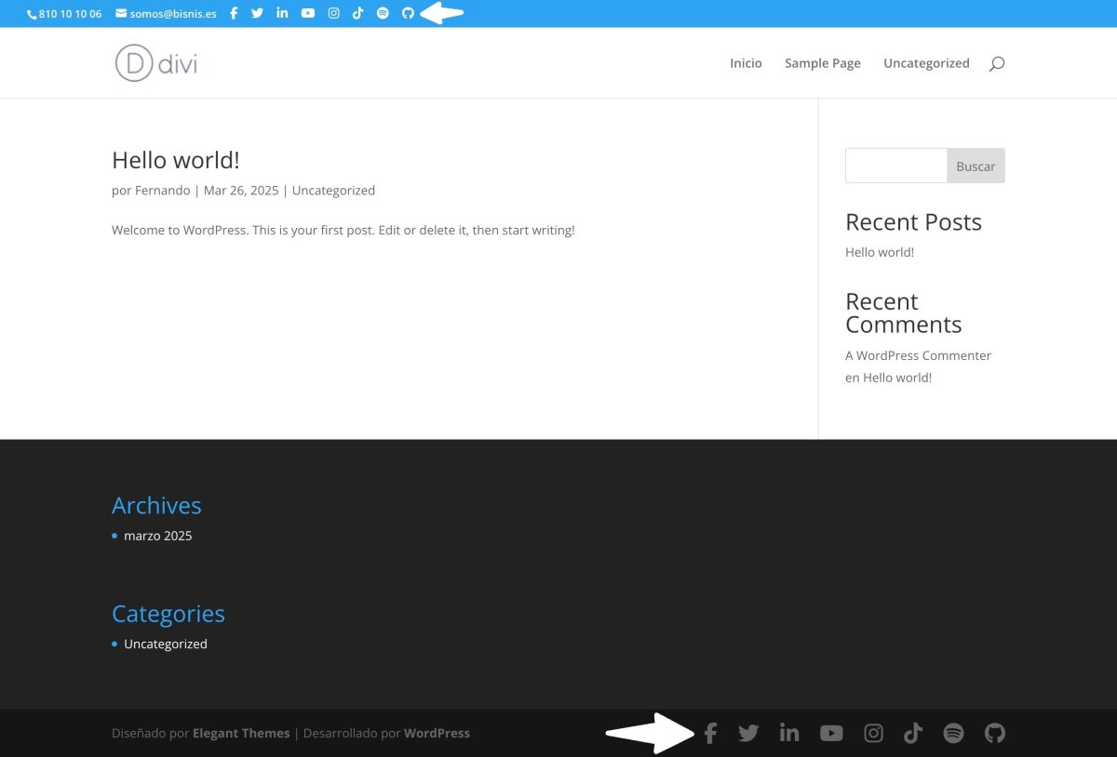Open the Elegant Themes footer link

point(241,733)
